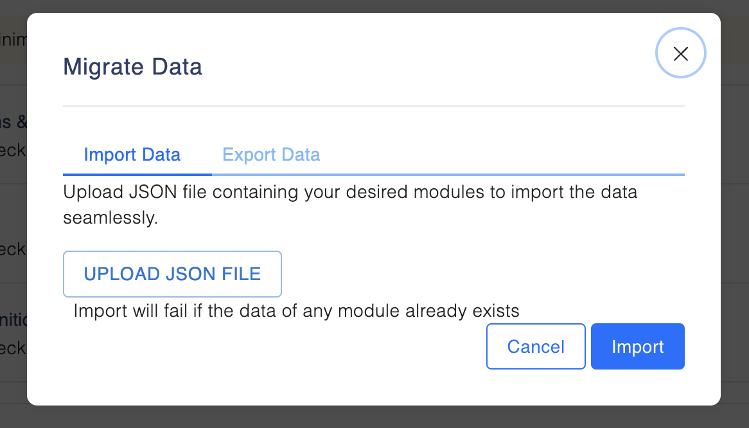Close the Migrate Data dialog with X
This screenshot has width=749, height=428.
pyautogui.click(x=680, y=53)
